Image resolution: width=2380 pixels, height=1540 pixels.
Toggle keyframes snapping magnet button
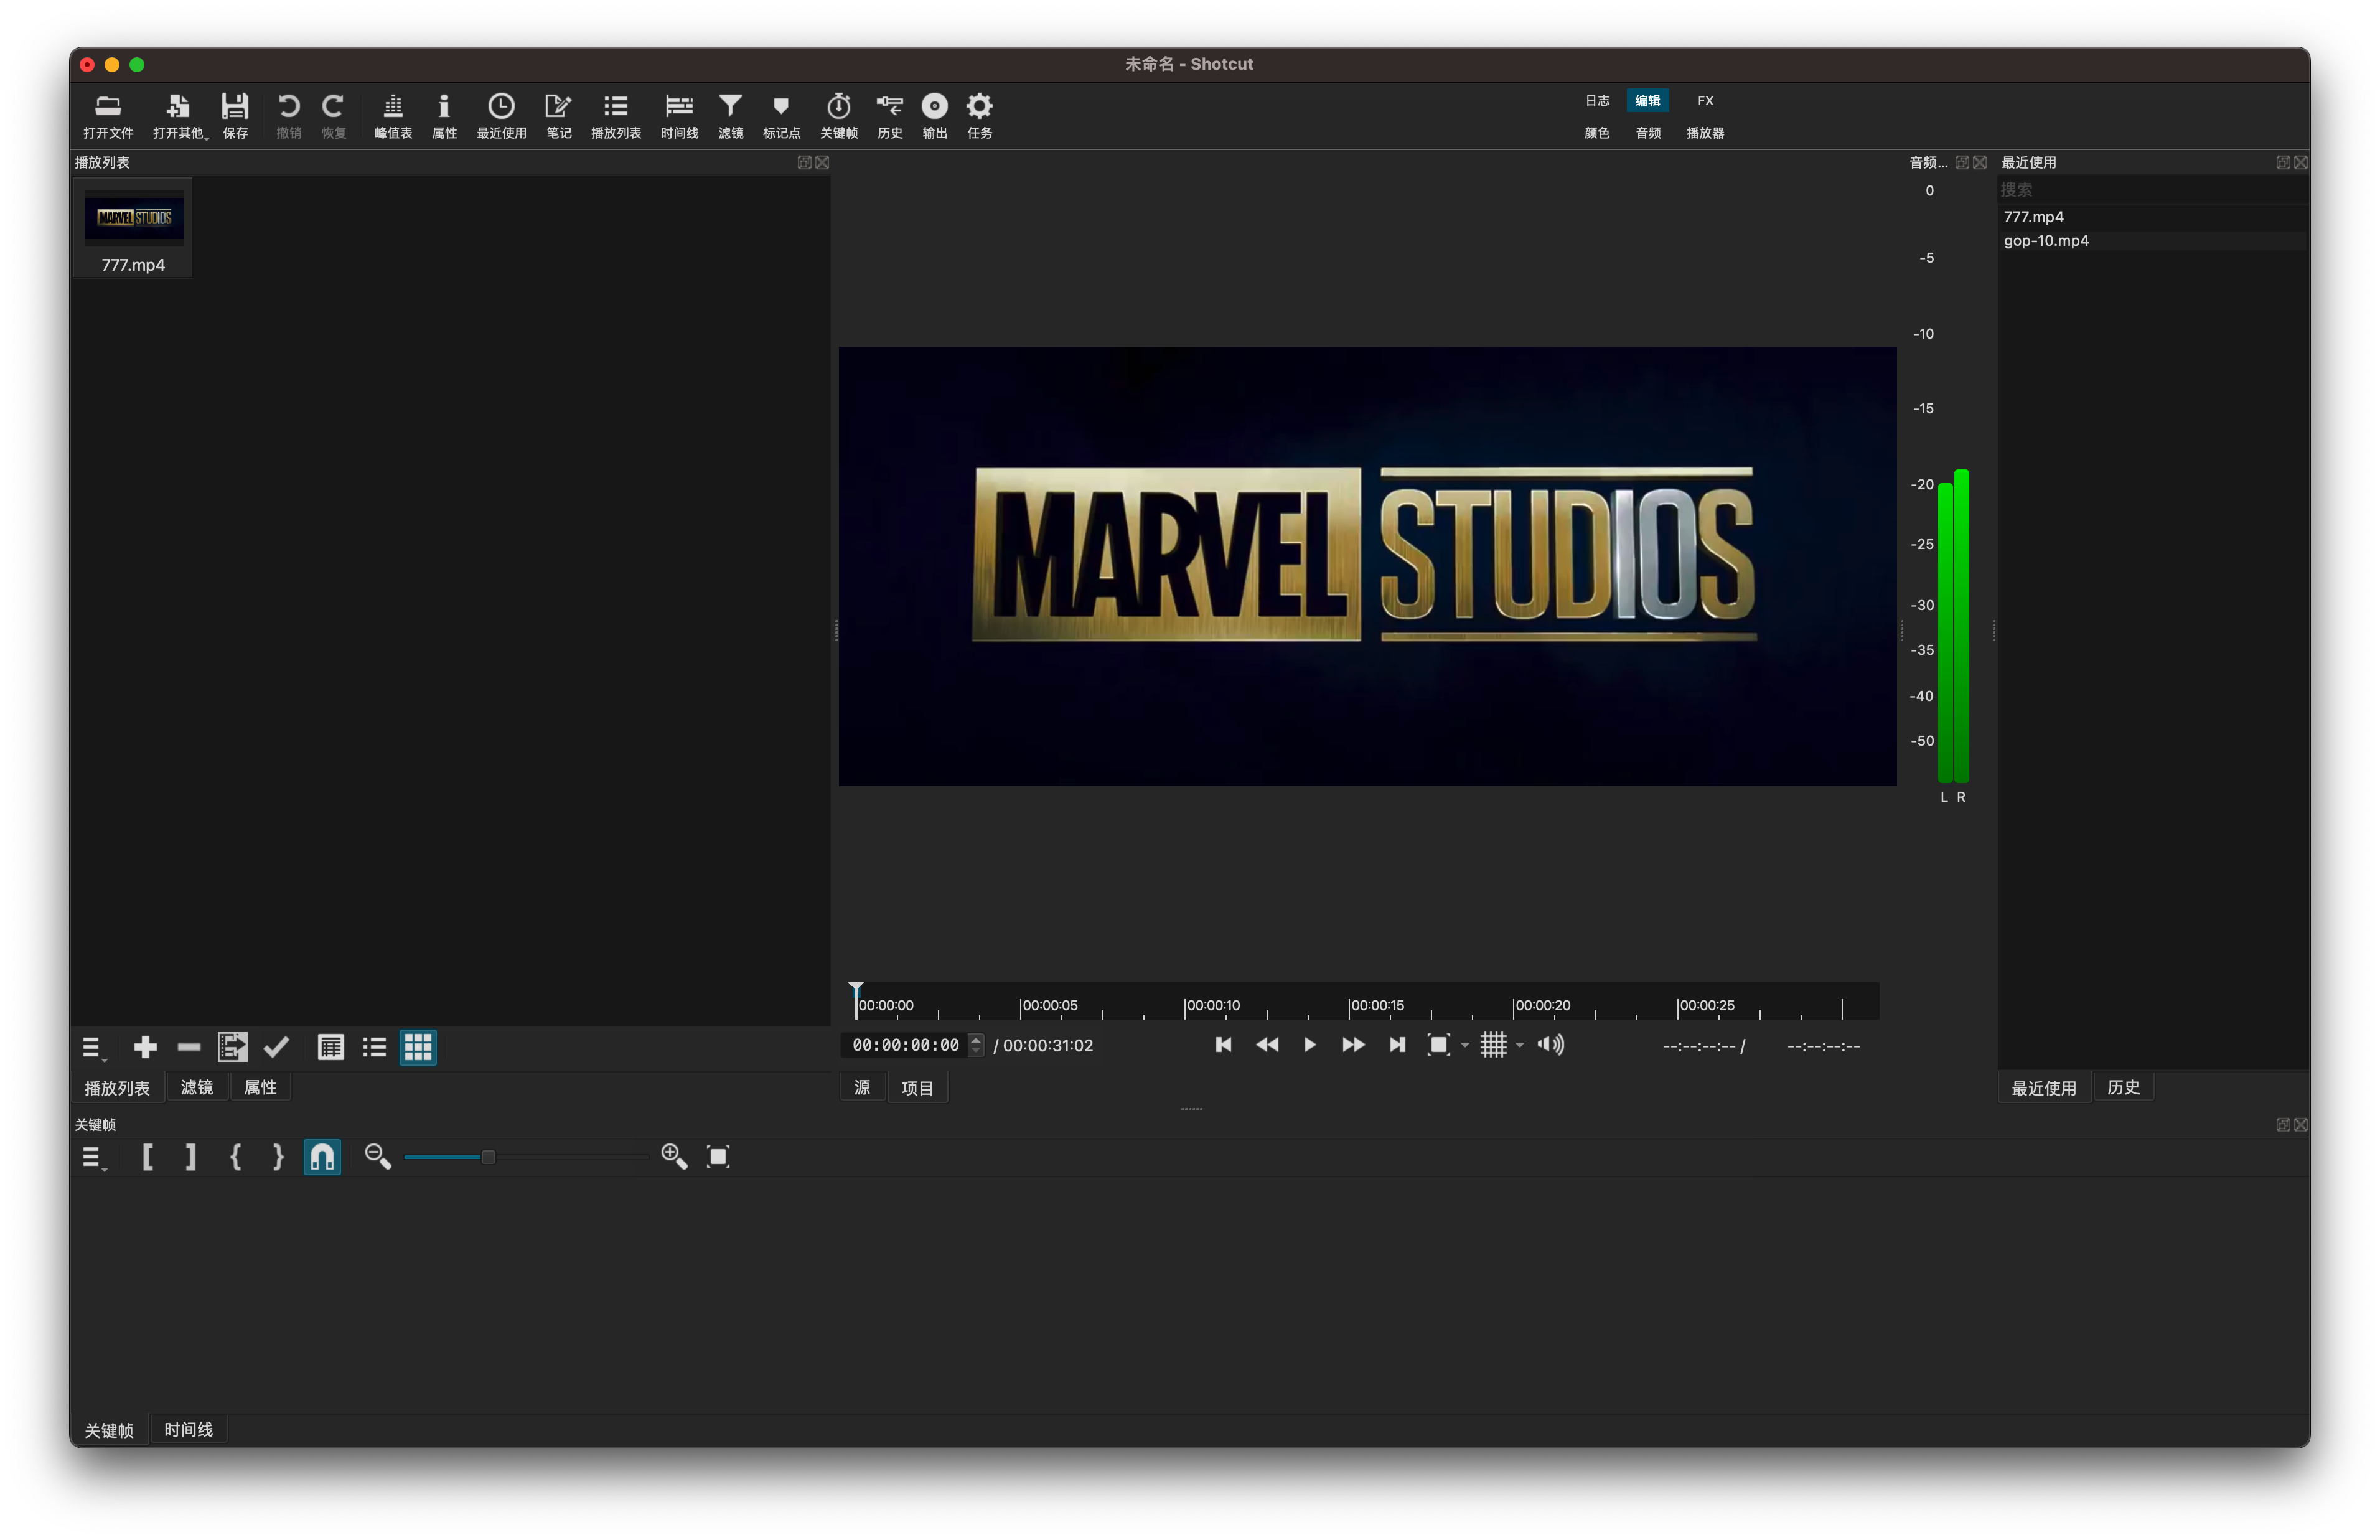click(322, 1157)
